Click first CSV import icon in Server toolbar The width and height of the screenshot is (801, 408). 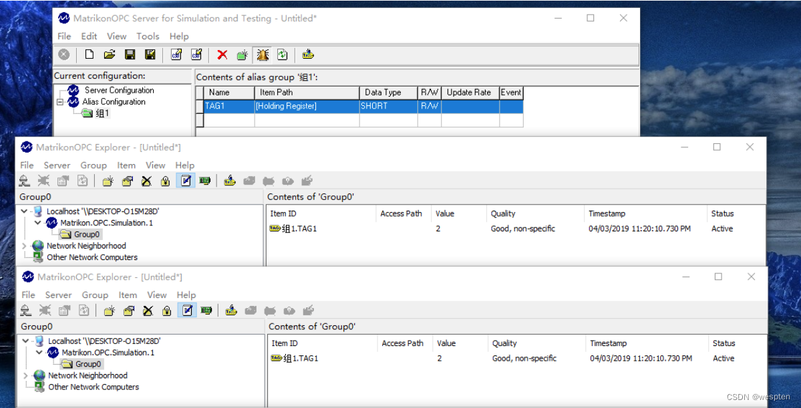click(176, 55)
